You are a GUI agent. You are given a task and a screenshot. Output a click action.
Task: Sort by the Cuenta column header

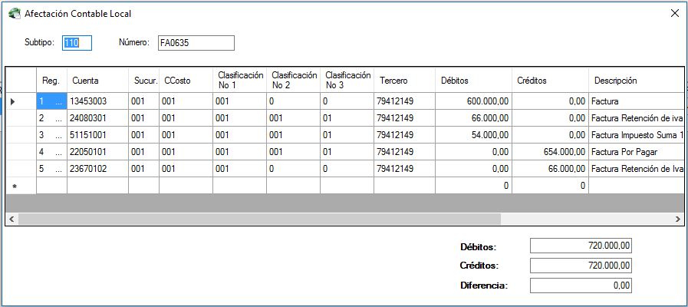[x=98, y=81]
